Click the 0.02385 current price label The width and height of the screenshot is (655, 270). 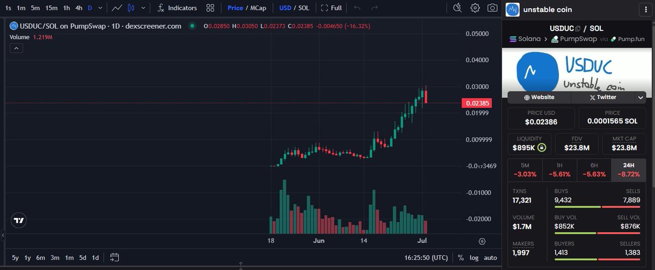click(476, 103)
